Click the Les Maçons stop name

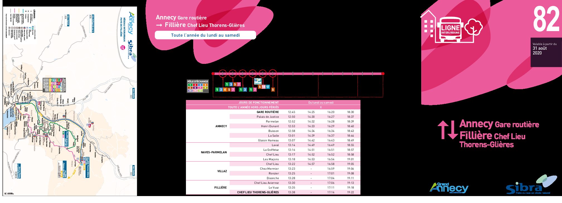(x=271, y=159)
